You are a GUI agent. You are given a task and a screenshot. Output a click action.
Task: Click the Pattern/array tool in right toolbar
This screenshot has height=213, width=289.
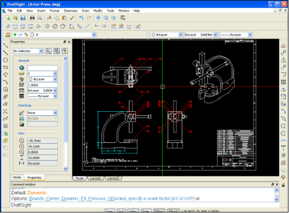point(284,82)
